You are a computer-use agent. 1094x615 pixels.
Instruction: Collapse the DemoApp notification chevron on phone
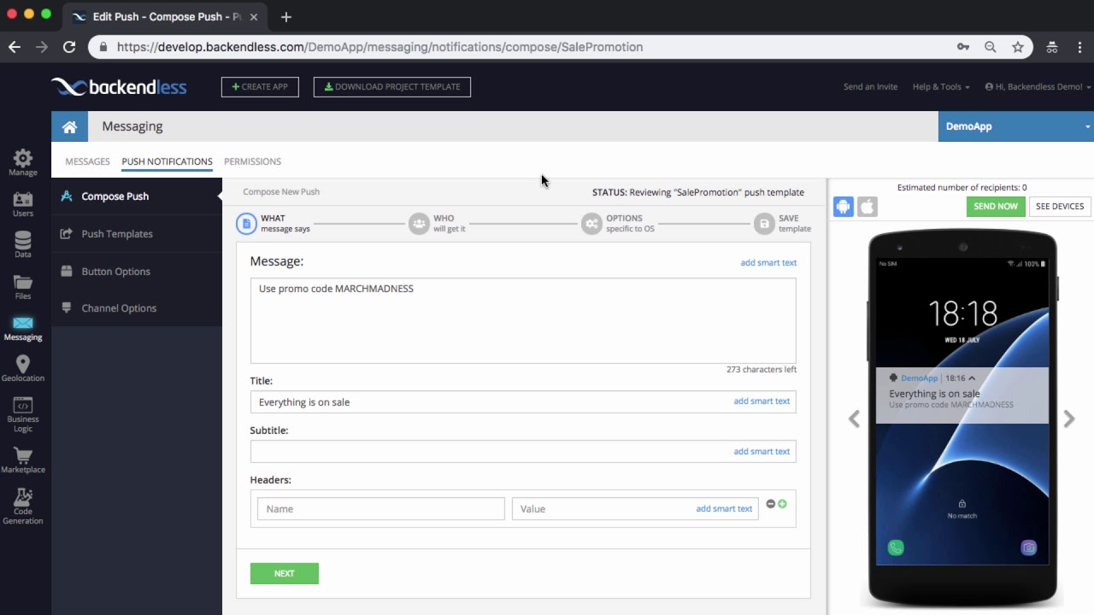coord(972,378)
